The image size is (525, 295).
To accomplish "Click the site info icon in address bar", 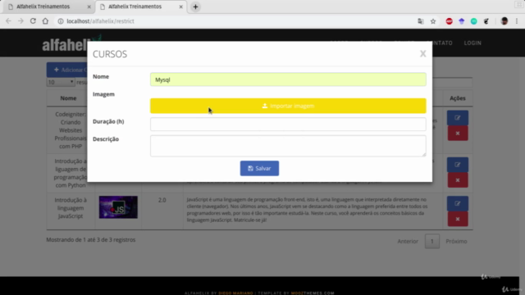I will (61, 21).
